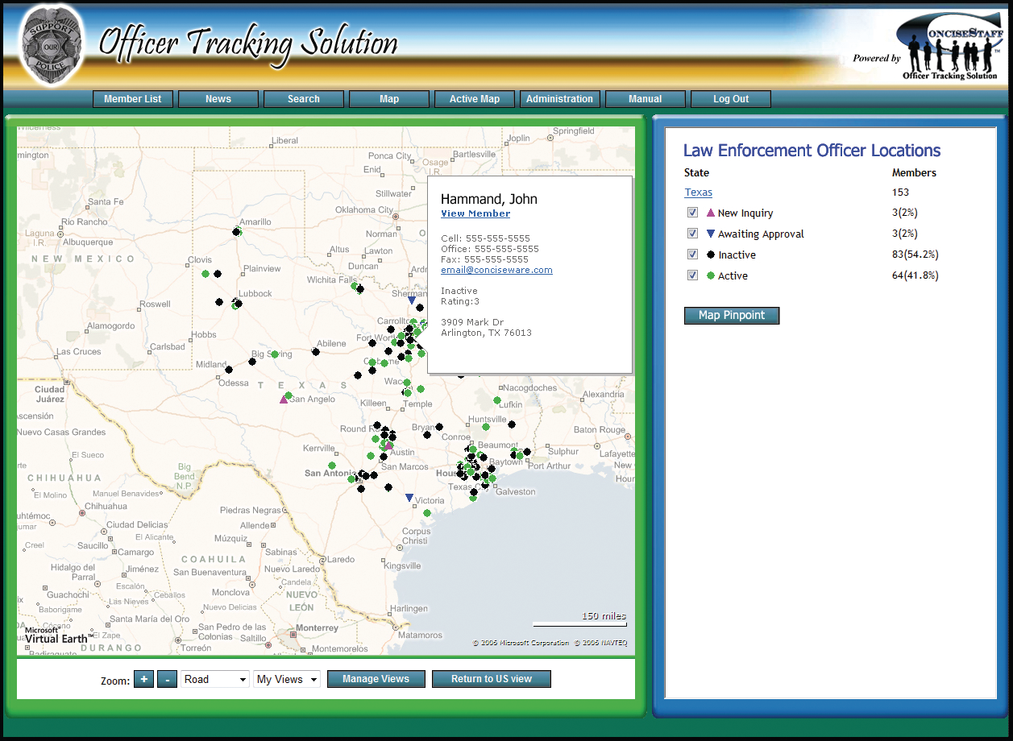Screen dimensions: 1013x741
Task: Select the purple triangle marker near San Angelo
Action: (x=284, y=399)
